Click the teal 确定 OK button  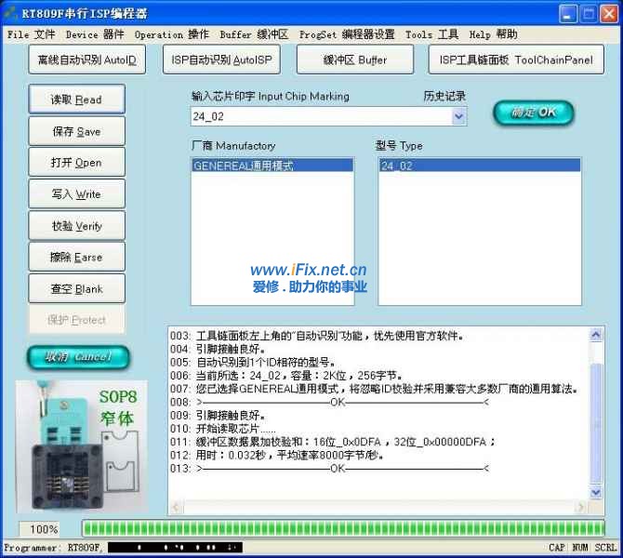[534, 113]
